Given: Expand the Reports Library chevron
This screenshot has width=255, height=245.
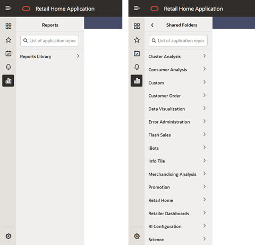Looking at the screenshot, I should (x=78, y=56).
